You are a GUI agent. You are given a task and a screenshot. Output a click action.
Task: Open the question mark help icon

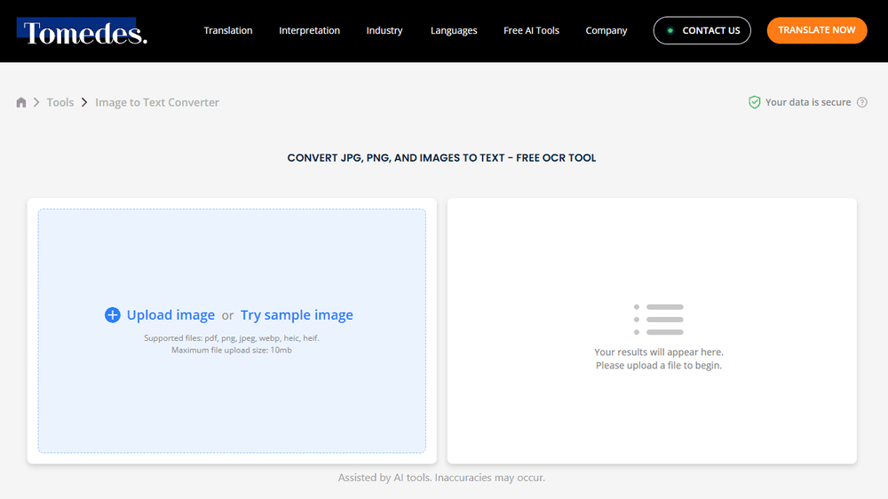(862, 102)
